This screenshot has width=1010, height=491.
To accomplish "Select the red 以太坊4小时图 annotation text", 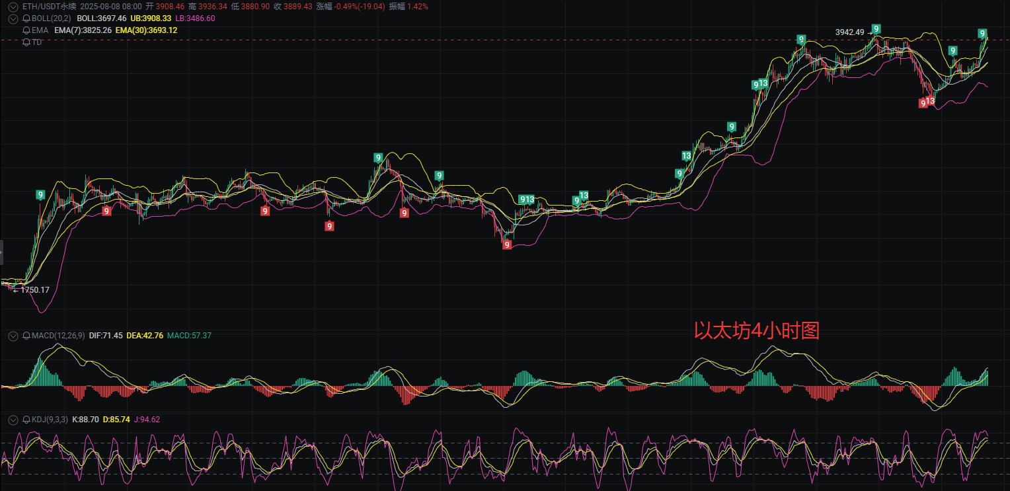I will click(x=757, y=330).
